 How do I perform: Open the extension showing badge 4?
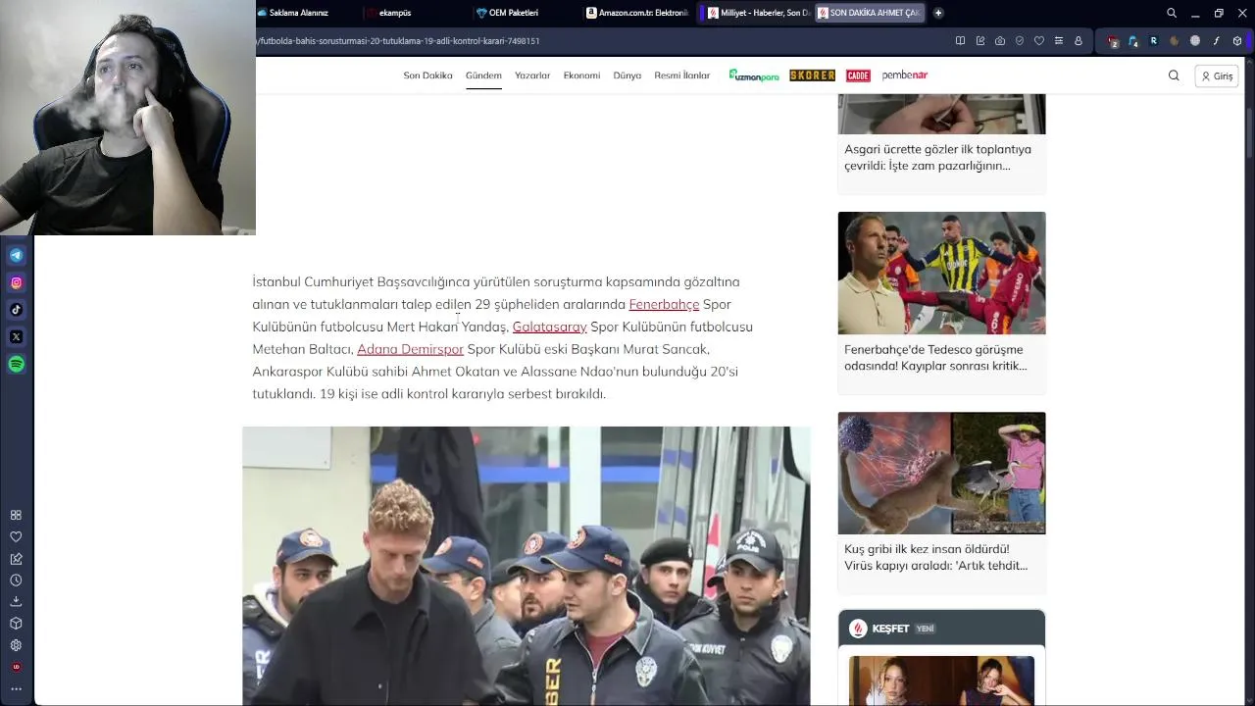[x=1132, y=41]
